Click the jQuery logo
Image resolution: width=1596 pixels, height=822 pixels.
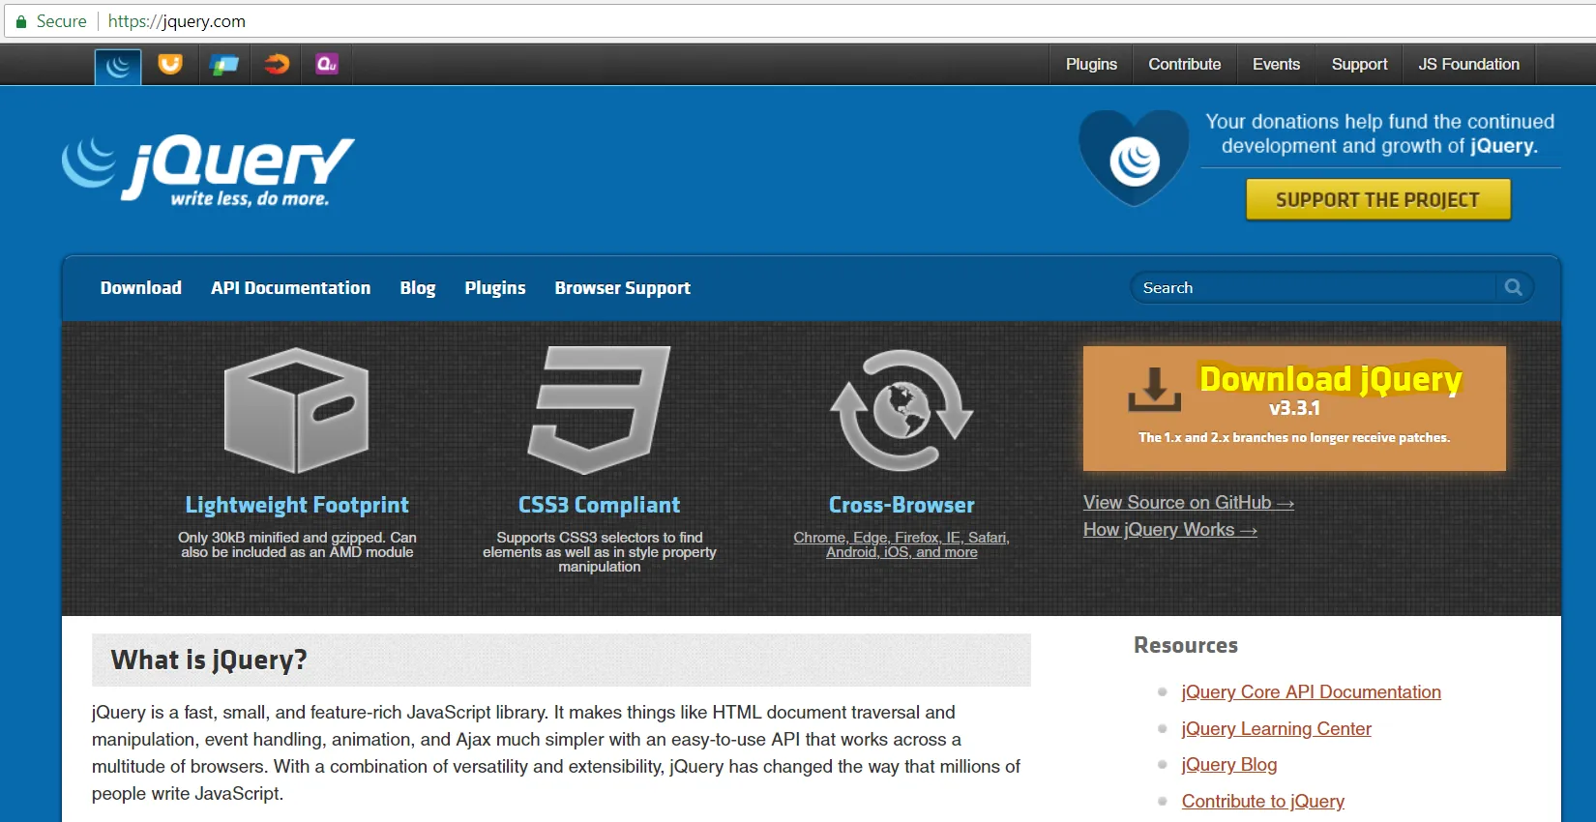pos(208,171)
